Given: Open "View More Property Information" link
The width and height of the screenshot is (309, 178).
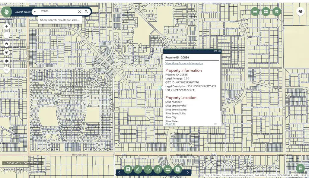Looking at the screenshot, I should pyautogui.click(x=184, y=63).
